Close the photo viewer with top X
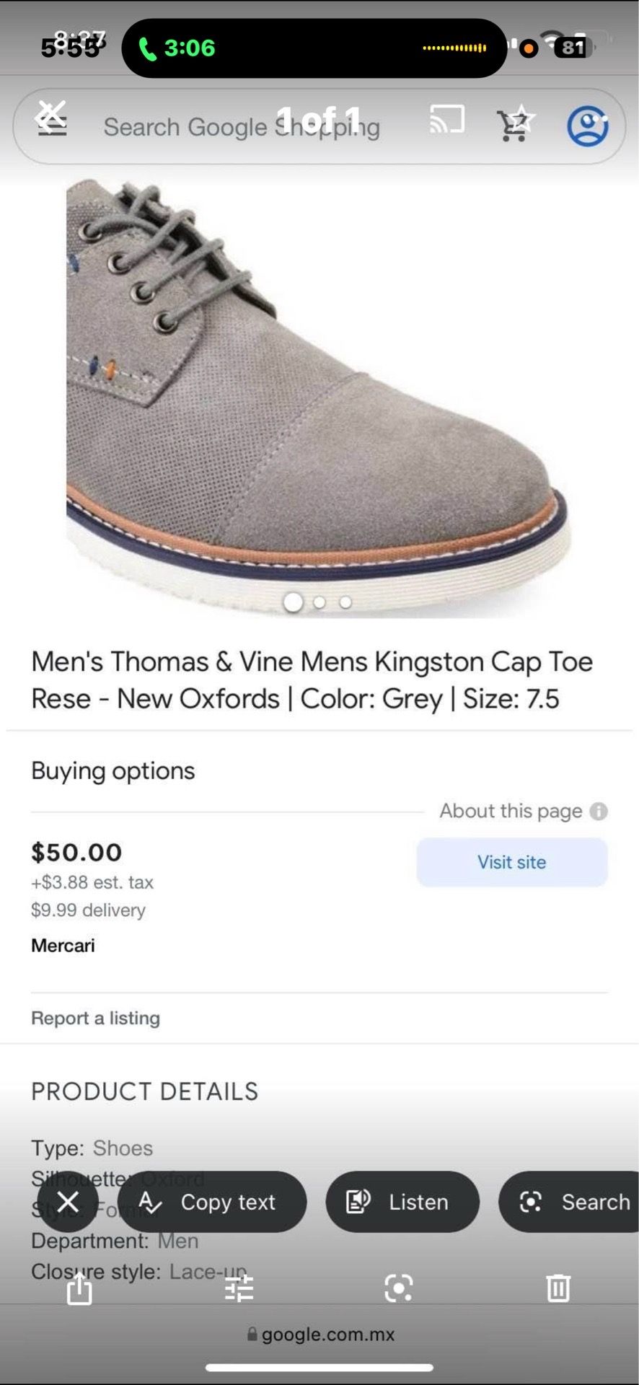The width and height of the screenshot is (639, 1385). (51, 114)
